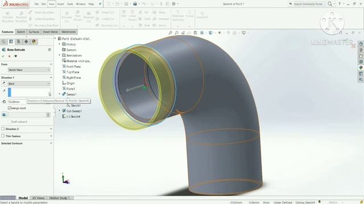Viewport: 364px width, 204px height.
Task: Toggle detailed preview eye icon
Action: click(x=15, y=56)
